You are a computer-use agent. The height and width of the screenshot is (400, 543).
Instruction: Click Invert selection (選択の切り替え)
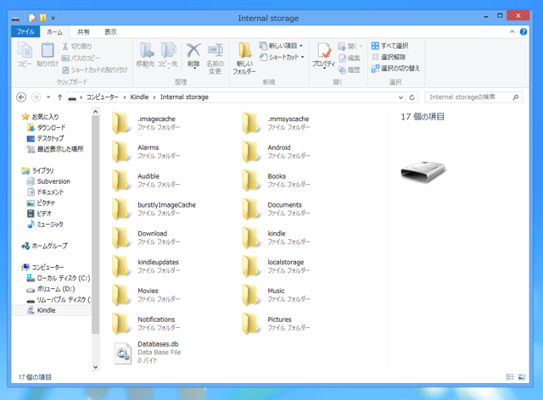click(395, 69)
